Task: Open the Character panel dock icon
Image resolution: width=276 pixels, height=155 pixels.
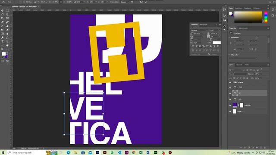Action: (x=224, y=26)
